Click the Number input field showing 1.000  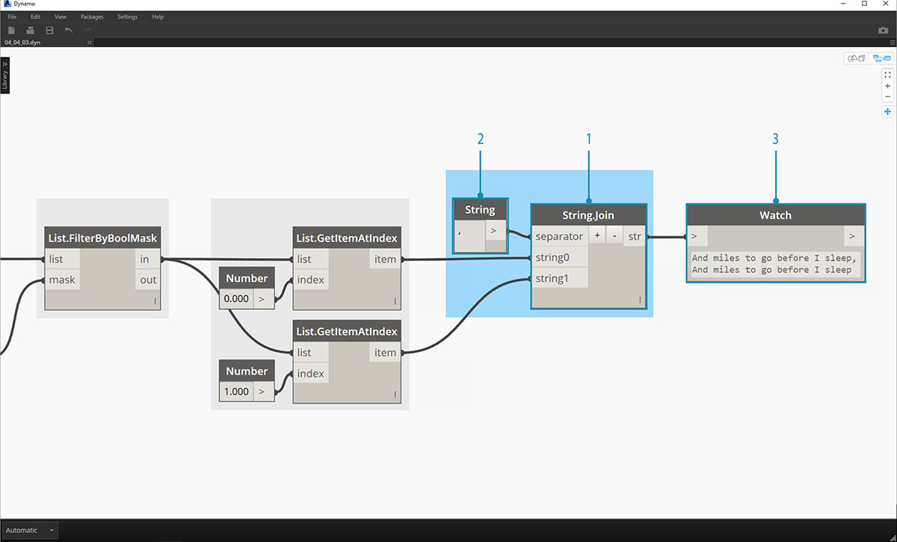237,391
